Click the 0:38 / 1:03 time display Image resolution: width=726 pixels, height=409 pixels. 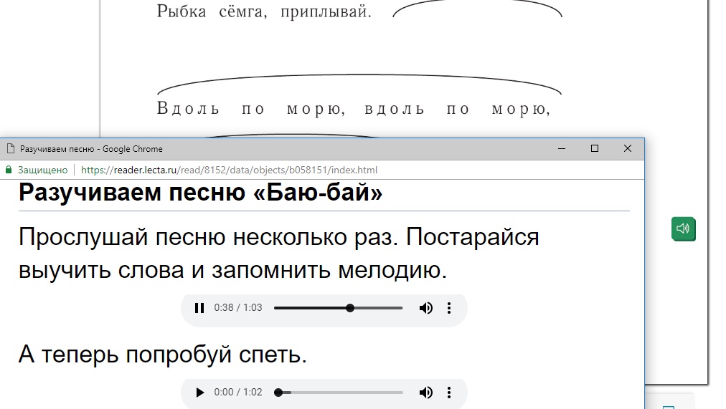coord(238,308)
